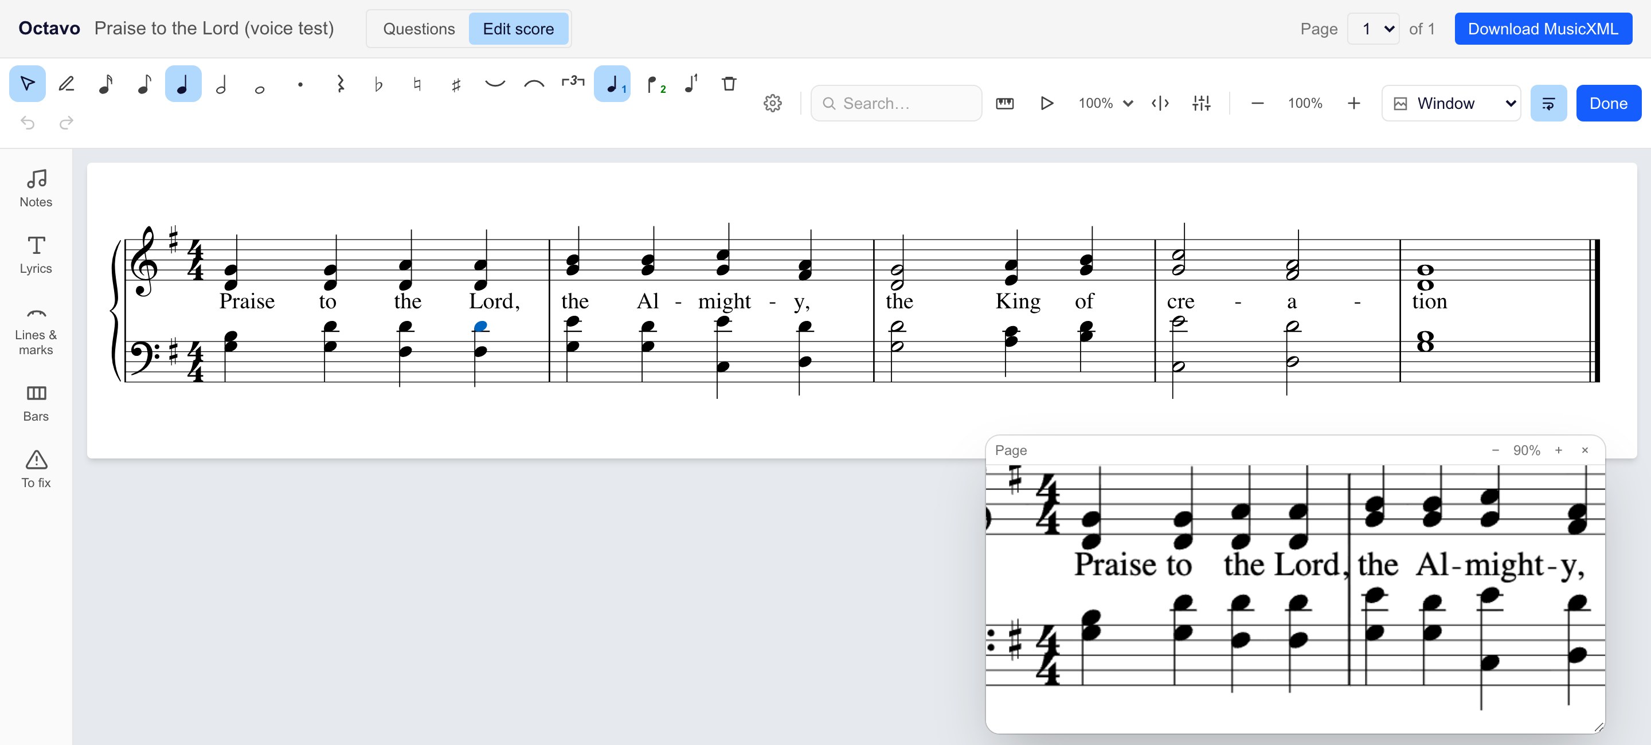Image resolution: width=1651 pixels, height=745 pixels.
Task: Show the piano keyboard
Action: click(x=1004, y=103)
